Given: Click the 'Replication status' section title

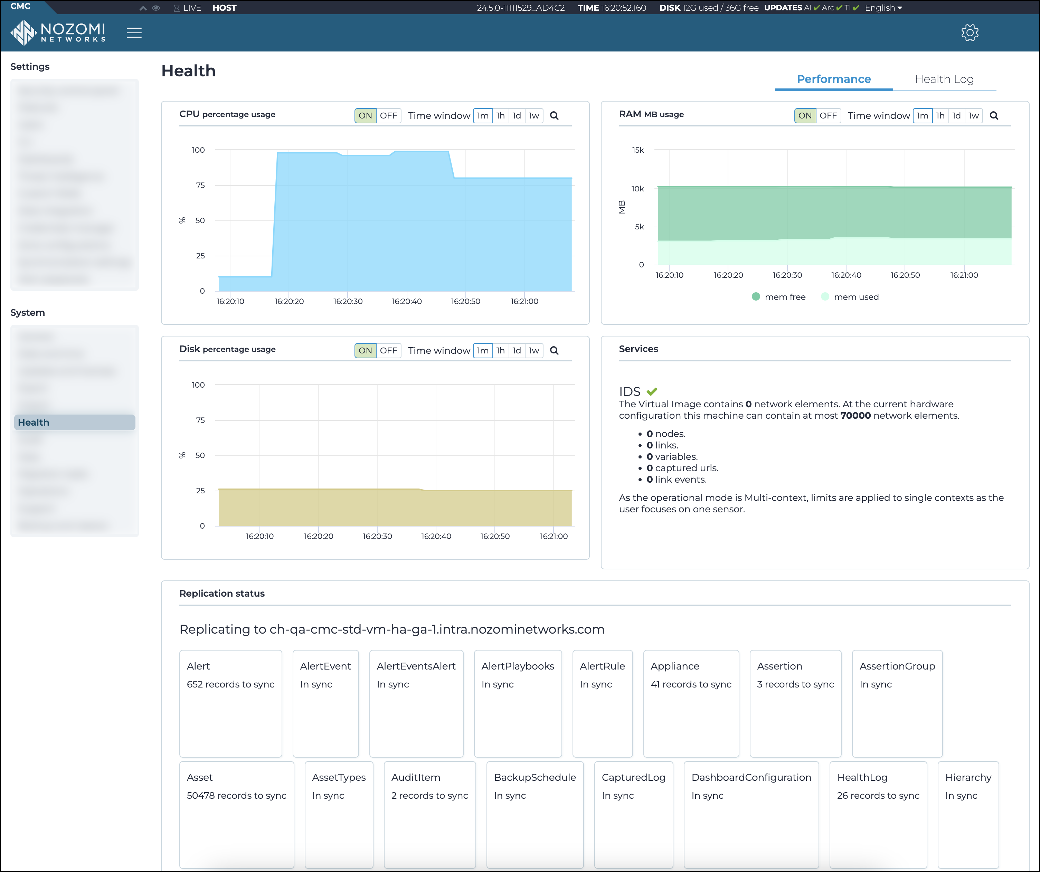Looking at the screenshot, I should [222, 593].
